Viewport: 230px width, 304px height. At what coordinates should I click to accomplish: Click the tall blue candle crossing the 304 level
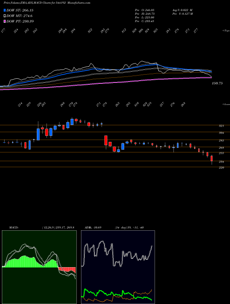[38, 134]
